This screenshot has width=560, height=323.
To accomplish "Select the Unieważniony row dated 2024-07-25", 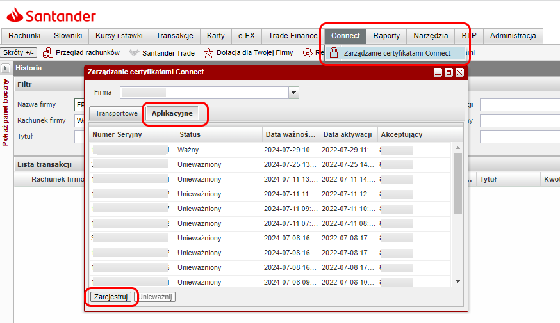I will click(x=270, y=164).
